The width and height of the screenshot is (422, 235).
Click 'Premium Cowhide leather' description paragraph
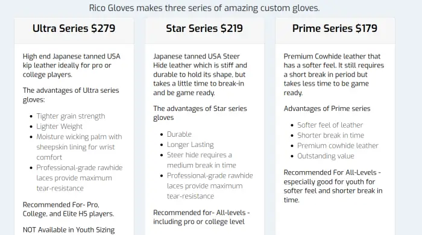tap(334, 75)
